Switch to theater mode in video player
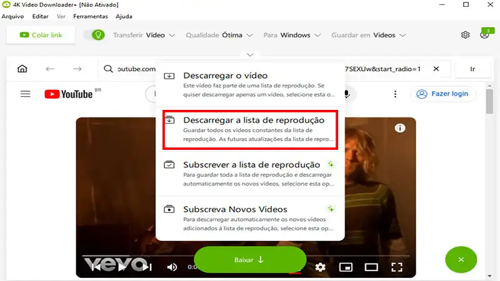The width and height of the screenshot is (500, 281). coord(371,267)
